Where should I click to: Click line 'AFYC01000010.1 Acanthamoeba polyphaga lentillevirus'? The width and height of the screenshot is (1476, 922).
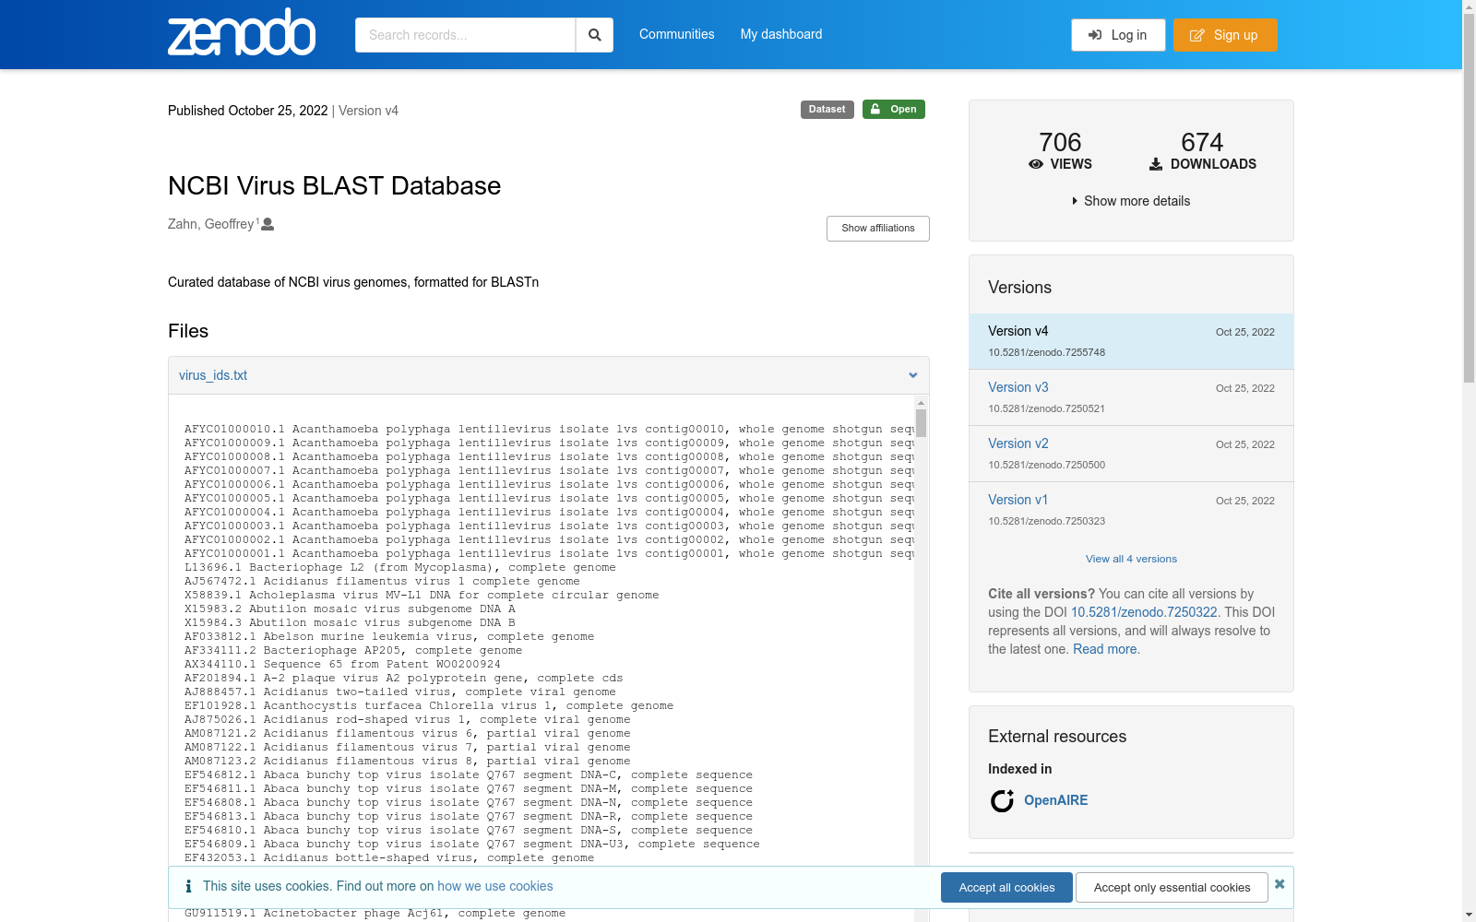pyautogui.click(x=549, y=430)
